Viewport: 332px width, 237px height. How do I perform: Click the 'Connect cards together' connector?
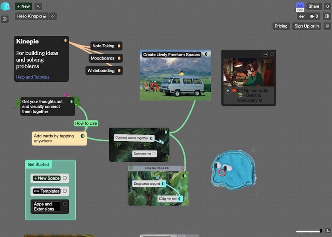click(152, 138)
